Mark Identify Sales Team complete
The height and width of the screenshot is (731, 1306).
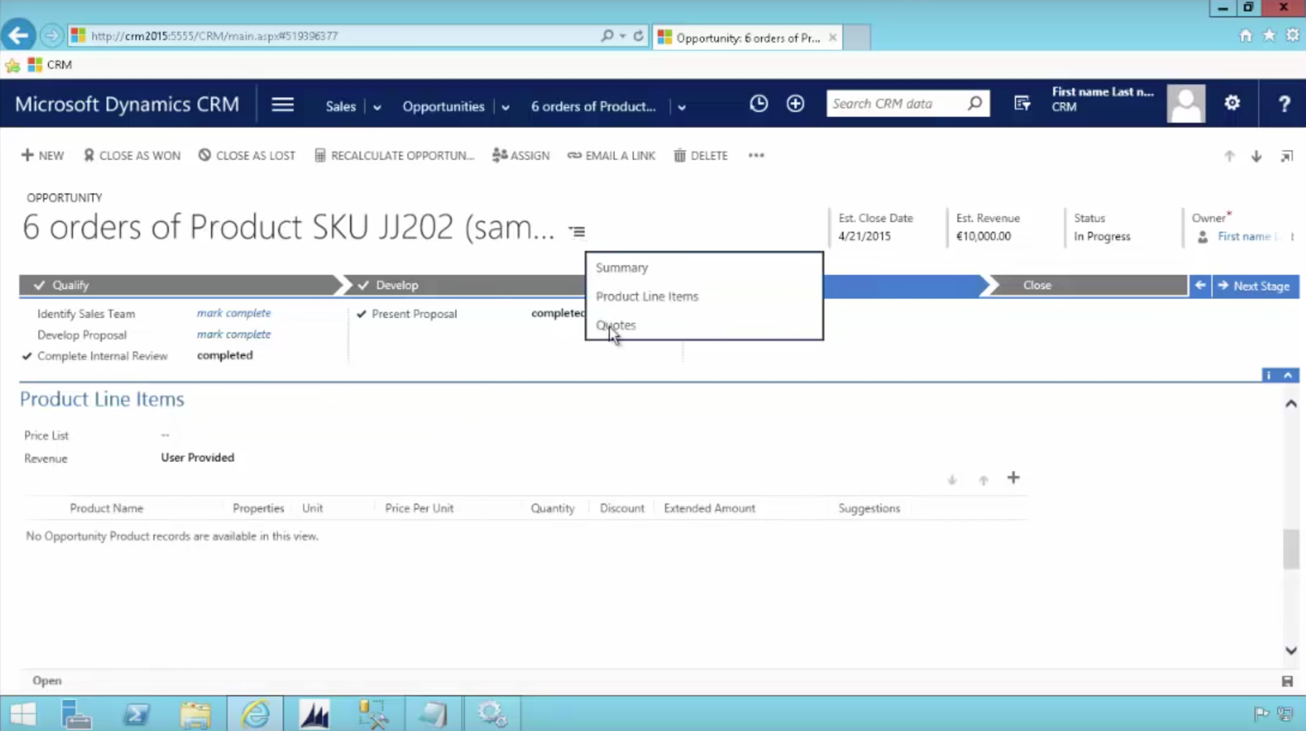234,313
